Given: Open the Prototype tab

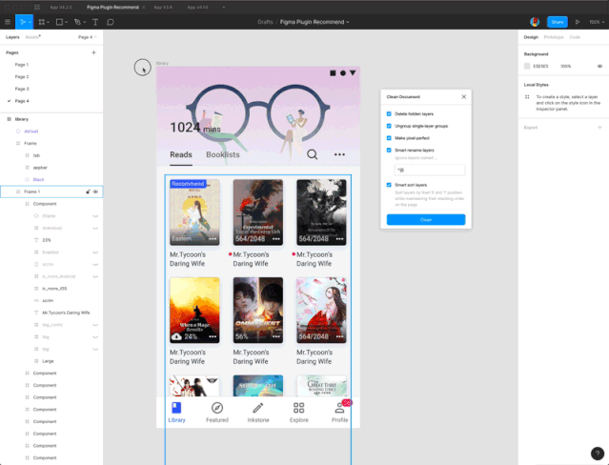Looking at the screenshot, I should (x=554, y=37).
